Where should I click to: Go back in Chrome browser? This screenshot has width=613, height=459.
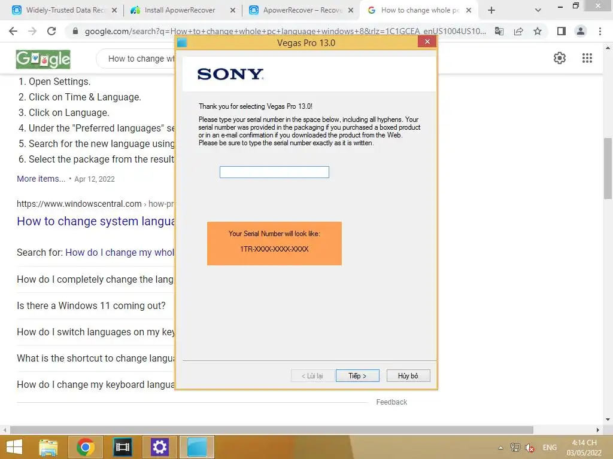tap(13, 31)
